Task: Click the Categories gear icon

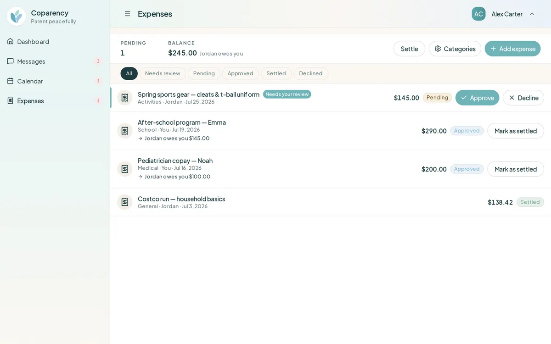Action: 438,49
